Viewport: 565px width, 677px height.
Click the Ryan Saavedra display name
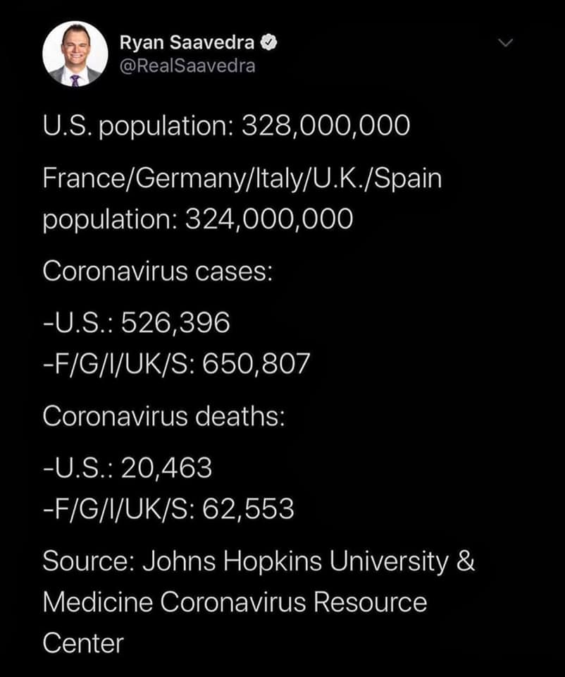(187, 43)
